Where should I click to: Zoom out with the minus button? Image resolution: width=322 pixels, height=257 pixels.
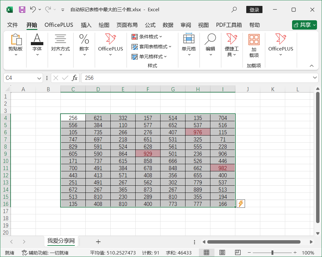[x=249, y=253]
